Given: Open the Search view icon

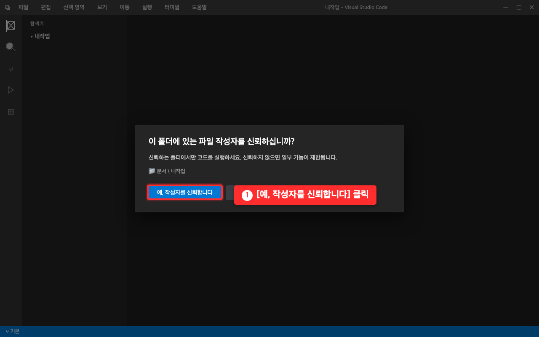Looking at the screenshot, I should [x=11, y=47].
